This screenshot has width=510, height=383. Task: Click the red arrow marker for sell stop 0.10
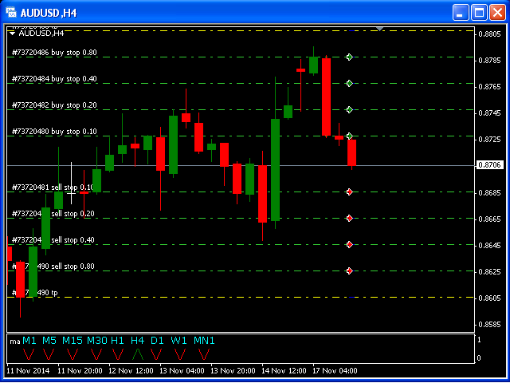click(349, 191)
